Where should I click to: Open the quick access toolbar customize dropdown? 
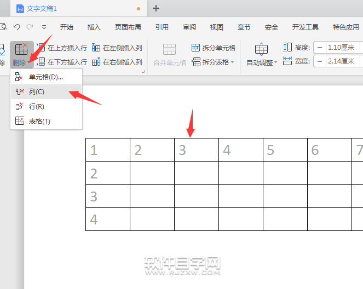point(44,27)
